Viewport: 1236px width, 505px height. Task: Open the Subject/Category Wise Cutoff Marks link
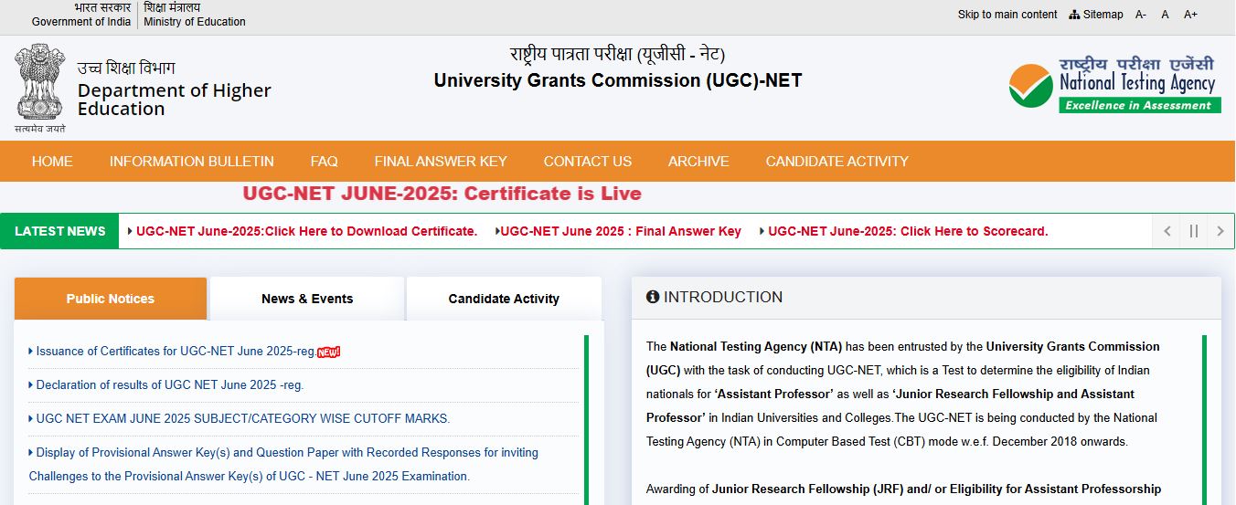[242, 419]
